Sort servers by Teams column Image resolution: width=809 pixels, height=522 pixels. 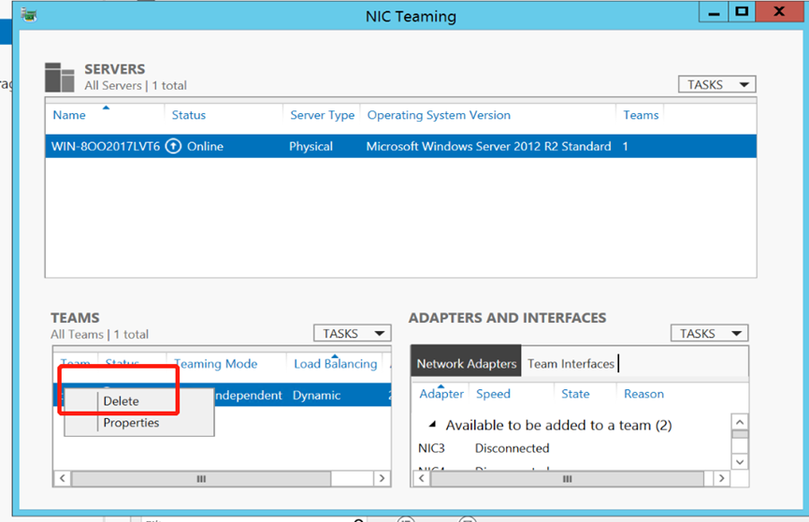[x=641, y=115]
